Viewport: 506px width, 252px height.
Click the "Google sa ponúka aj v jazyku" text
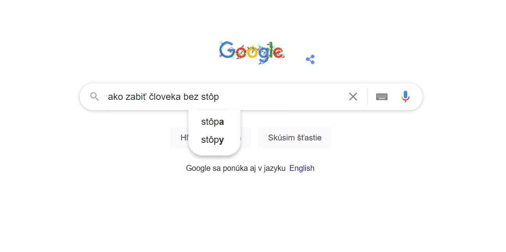click(235, 168)
